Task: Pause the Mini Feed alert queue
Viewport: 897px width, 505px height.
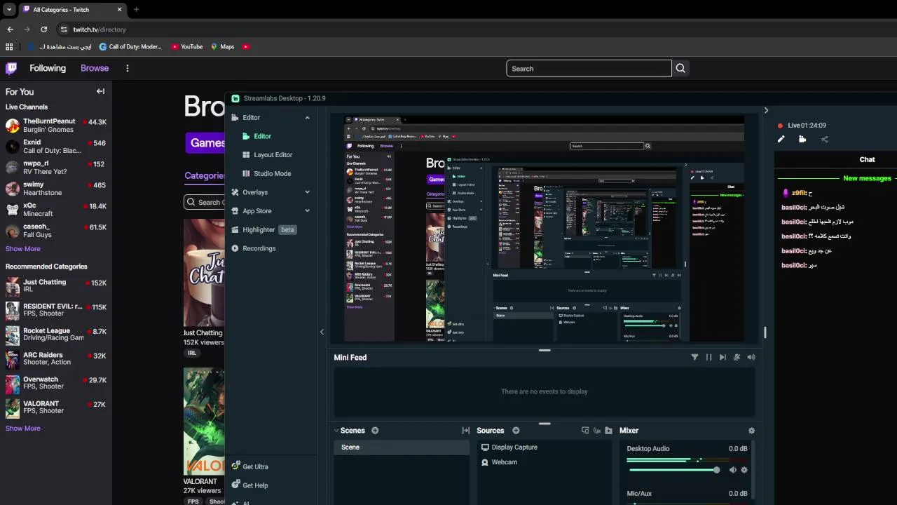Action: (x=708, y=357)
